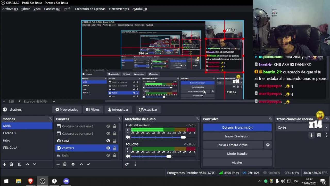
Task: Add a scene transition plus icon
Action: tap(311, 135)
